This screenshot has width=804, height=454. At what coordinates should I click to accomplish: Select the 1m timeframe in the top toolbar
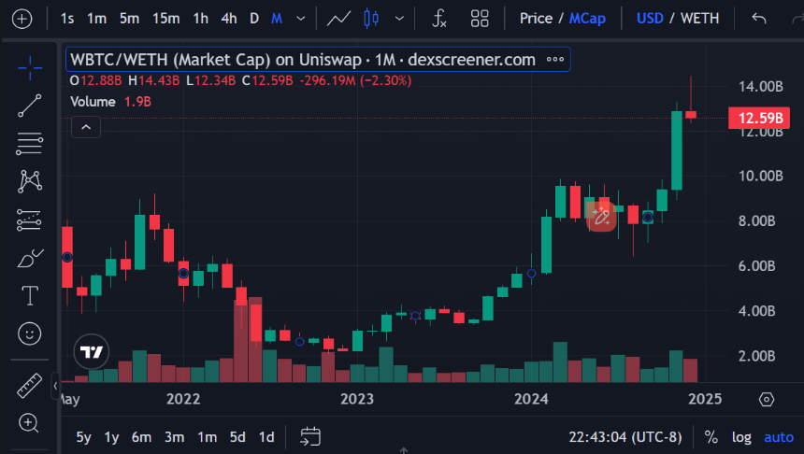pyautogui.click(x=96, y=19)
